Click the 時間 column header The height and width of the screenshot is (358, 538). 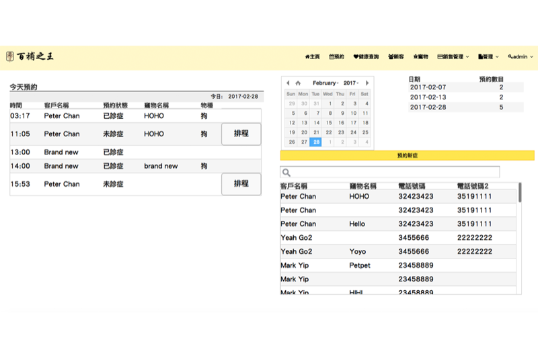pyautogui.click(x=16, y=105)
